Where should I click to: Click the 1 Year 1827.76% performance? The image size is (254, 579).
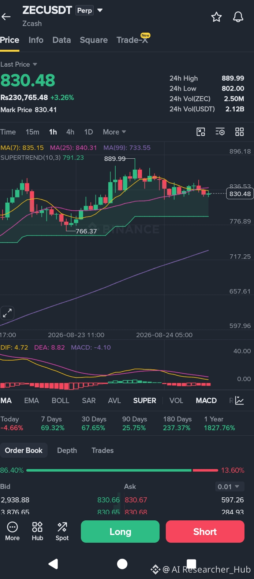point(220,424)
